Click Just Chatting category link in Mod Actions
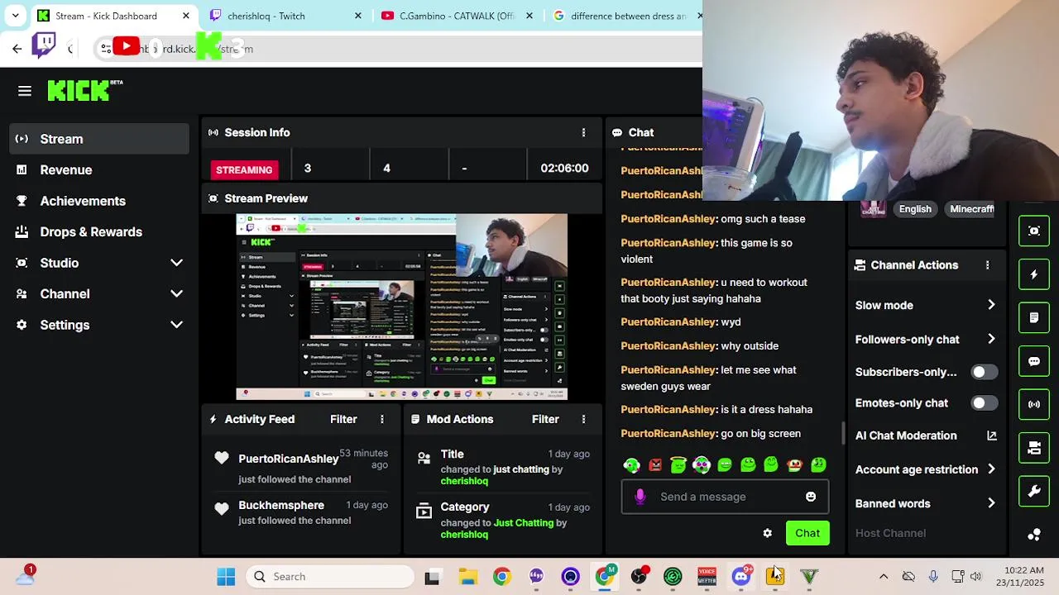The height and width of the screenshot is (595, 1059). click(523, 523)
